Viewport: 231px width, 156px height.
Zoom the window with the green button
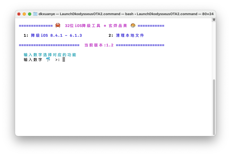click(30, 14)
